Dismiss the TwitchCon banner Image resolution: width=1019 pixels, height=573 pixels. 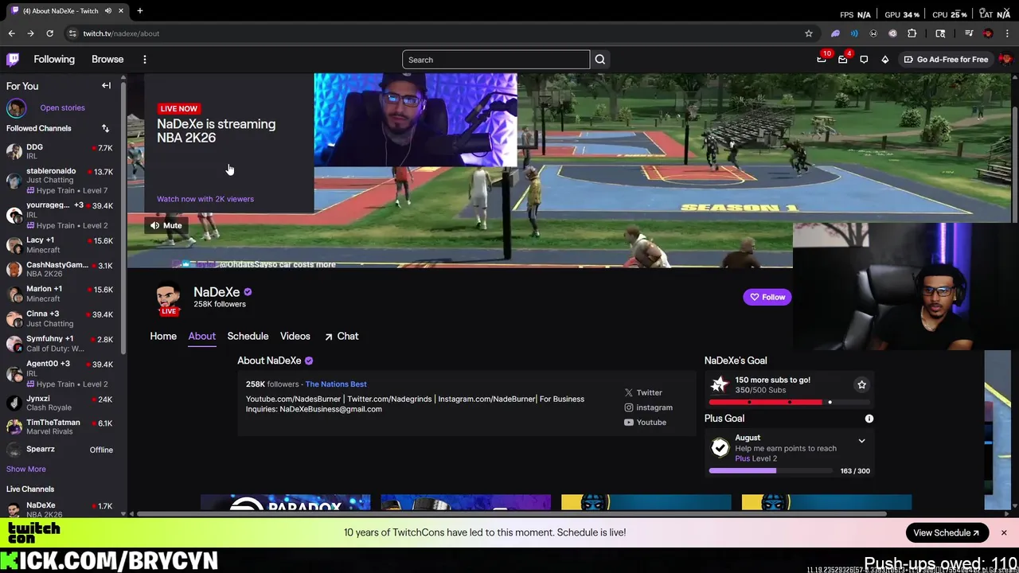1004,532
